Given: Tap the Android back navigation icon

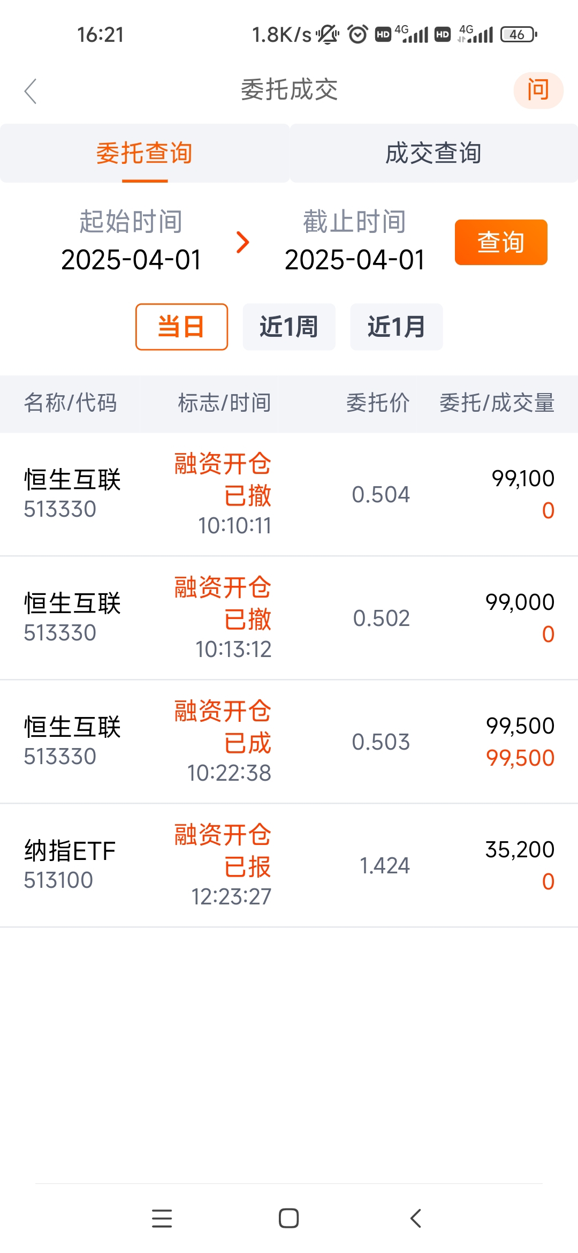Looking at the screenshot, I should click(416, 1218).
